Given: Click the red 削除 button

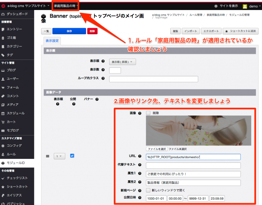Looking at the screenshot, I should [x=92, y=31].
